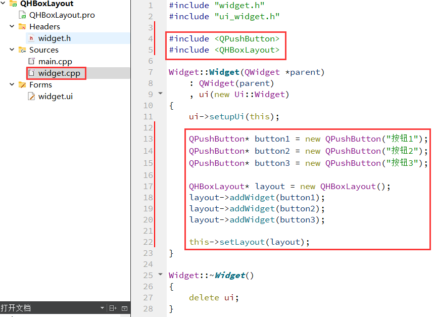Image resolution: width=435 pixels, height=317 pixels.
Task: Click on QHBoxLayout include line
Action: (x=224, y=50)
